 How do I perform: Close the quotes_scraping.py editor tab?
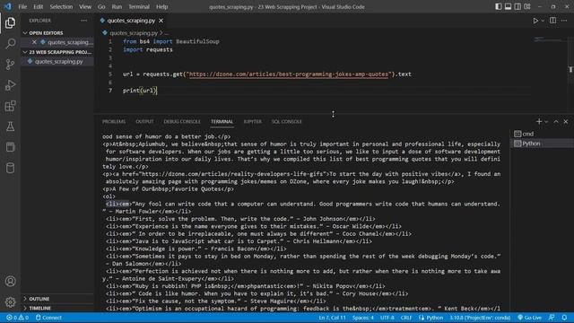161,21
